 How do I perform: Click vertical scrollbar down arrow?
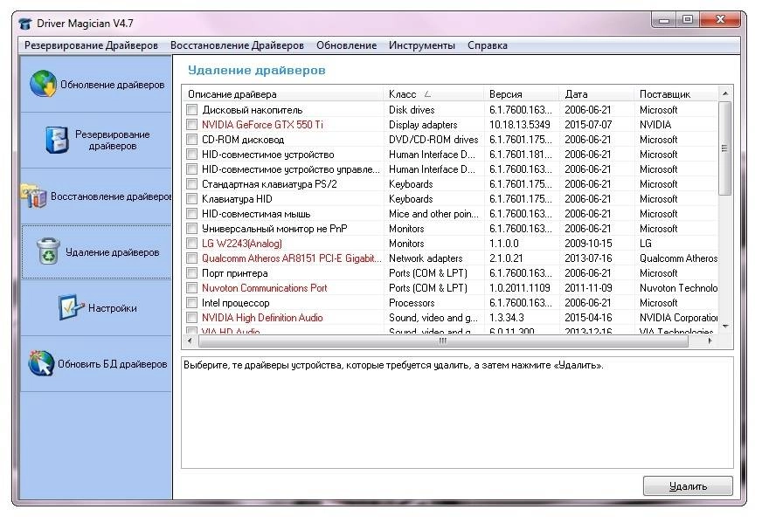[x=725, y=327]
